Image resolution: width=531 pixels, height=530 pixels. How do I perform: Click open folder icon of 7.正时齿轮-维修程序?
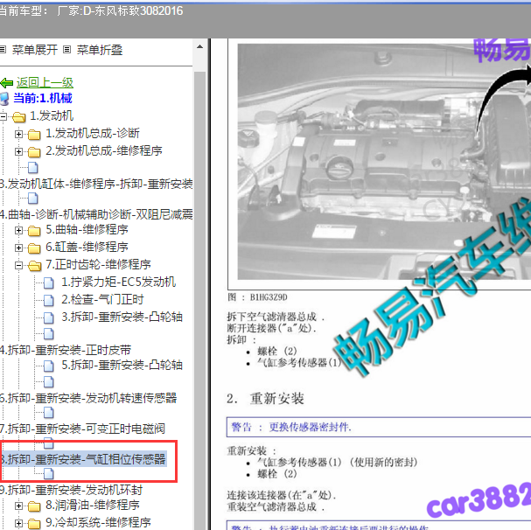click(x=34, y=266)
